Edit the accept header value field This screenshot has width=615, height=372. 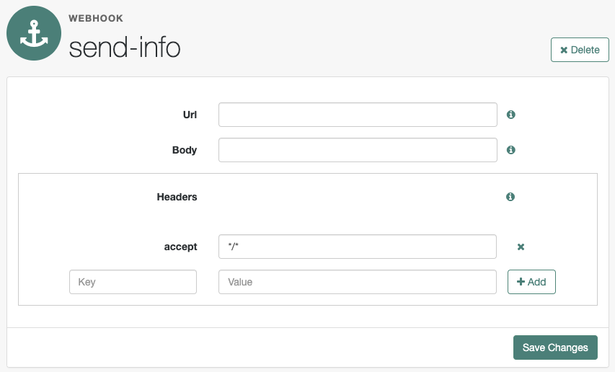[358, 247]
